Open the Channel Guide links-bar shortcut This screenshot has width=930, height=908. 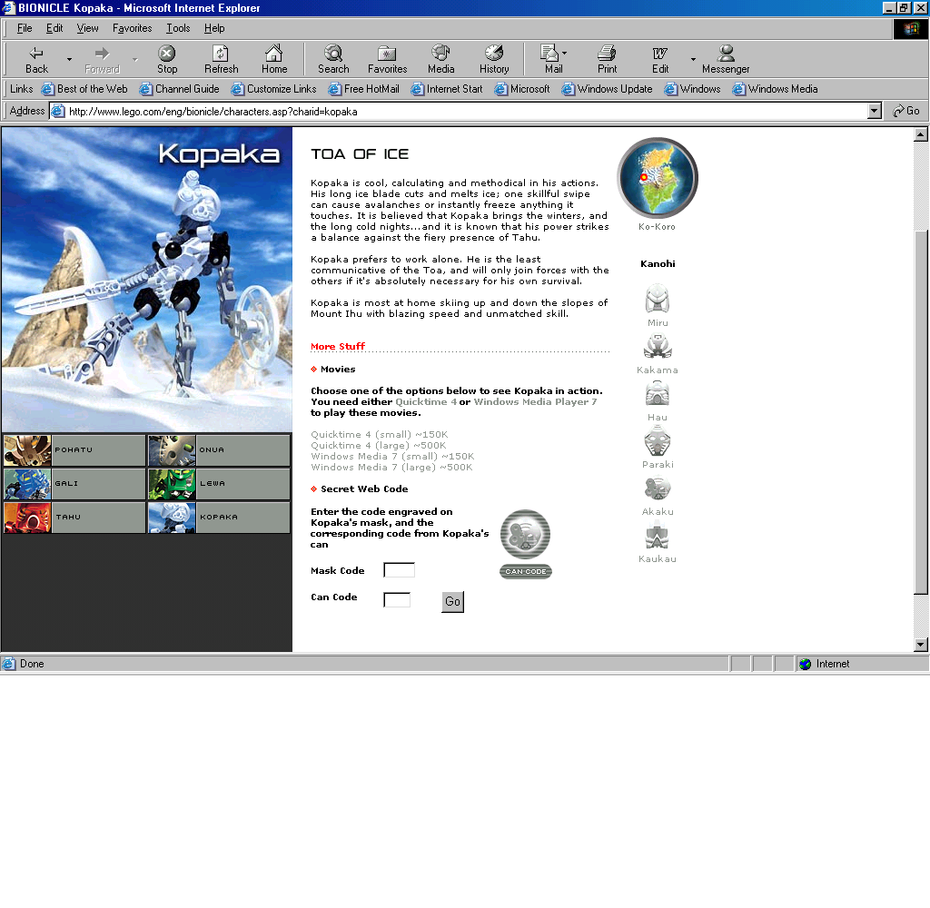coord(179,89)
